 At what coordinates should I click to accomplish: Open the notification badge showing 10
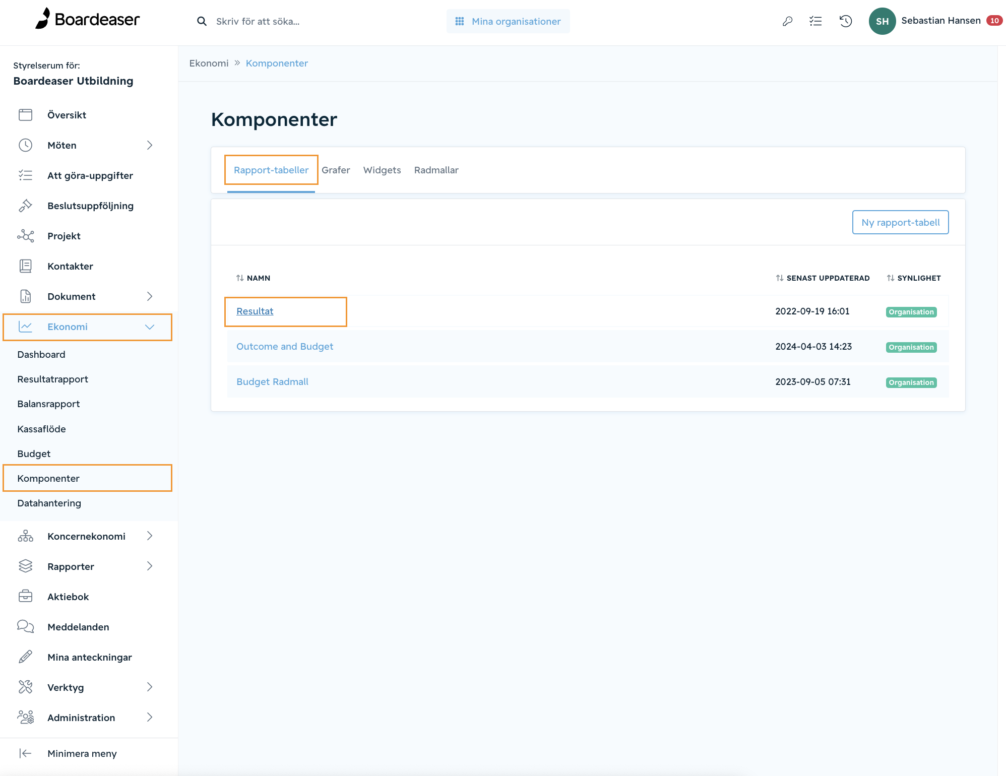pyautogui.click(x=994, y=21)
